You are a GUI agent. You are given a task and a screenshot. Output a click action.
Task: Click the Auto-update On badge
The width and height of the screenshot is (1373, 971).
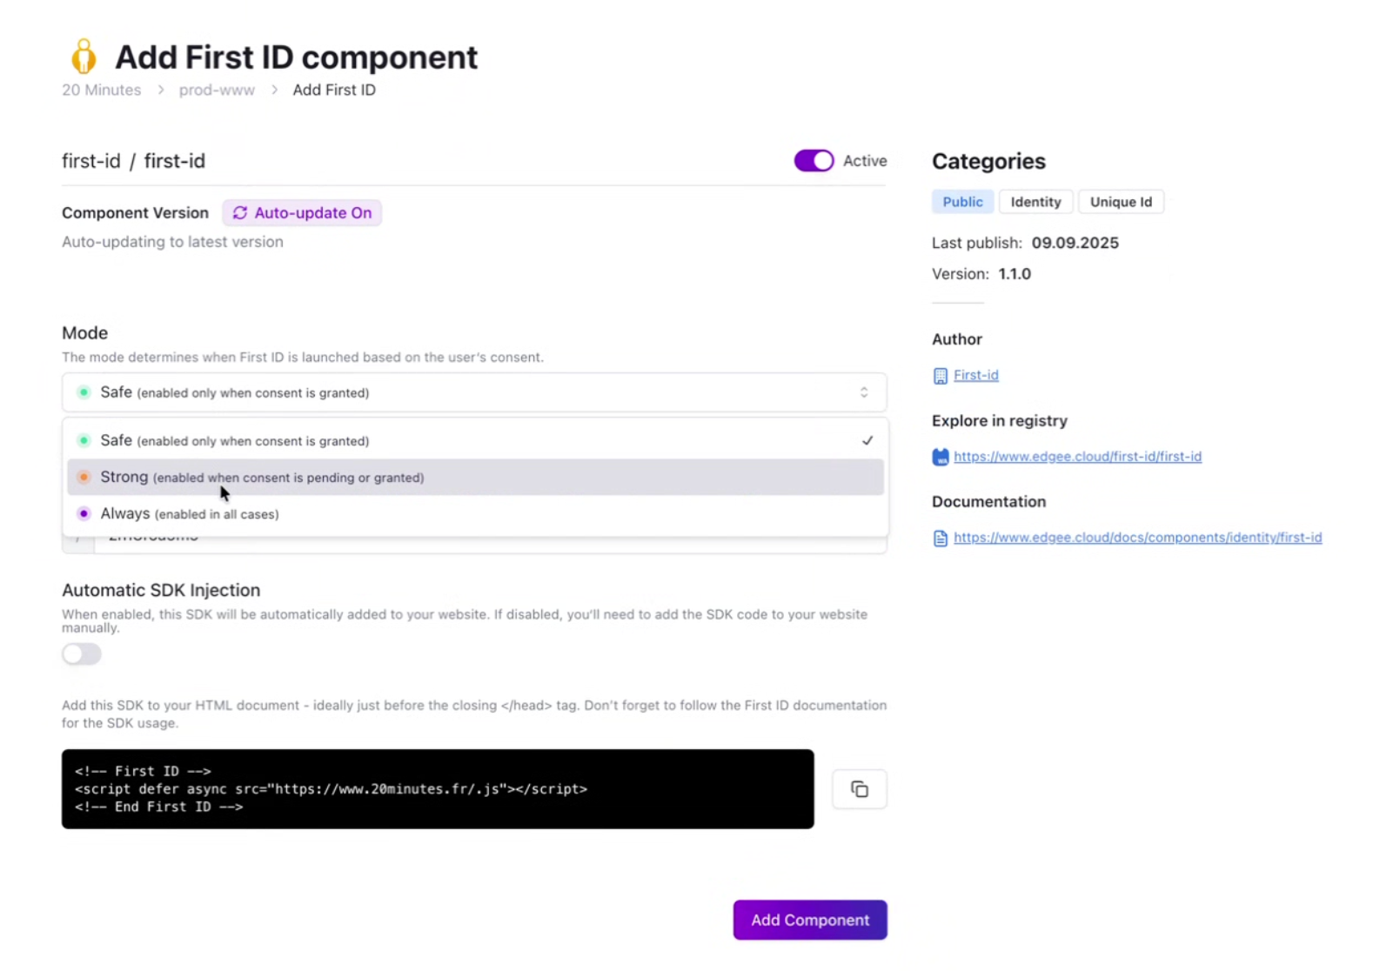[x=302, y=213]
